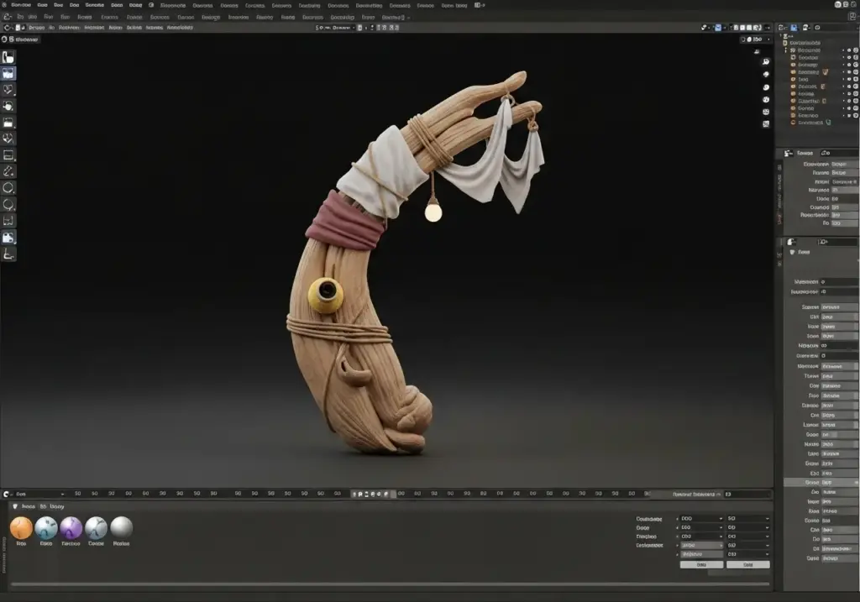Toggle render visibility on the last outliner row
This screenshot has width=860, height=602.
(855, 114)
